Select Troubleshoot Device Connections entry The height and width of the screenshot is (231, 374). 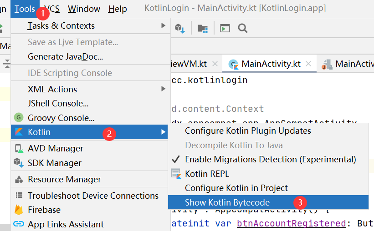click(89, 196)
